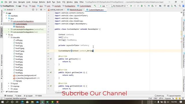The image size is (185, 104).
Task: Hide the Project tool window
Action: (45, 10)
